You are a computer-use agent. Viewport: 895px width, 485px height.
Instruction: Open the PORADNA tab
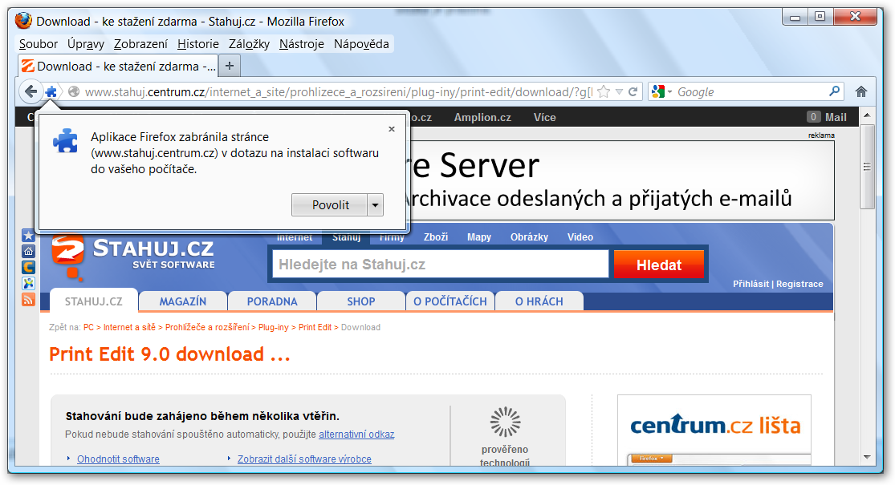(x=272, y=301)
